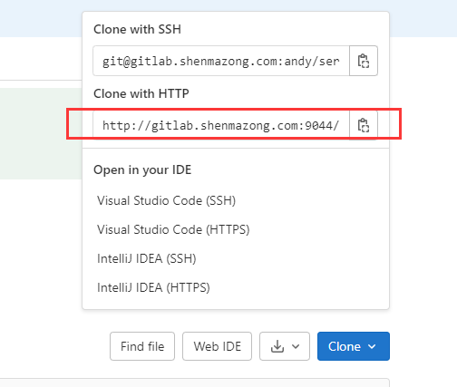Open in Visual Studio Code (SSH)
The image size is (457, 387).
[166, 200]
